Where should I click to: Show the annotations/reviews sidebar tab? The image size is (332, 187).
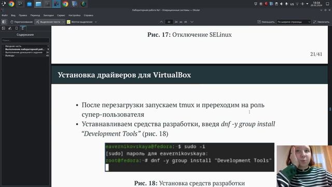coord(10,28)
